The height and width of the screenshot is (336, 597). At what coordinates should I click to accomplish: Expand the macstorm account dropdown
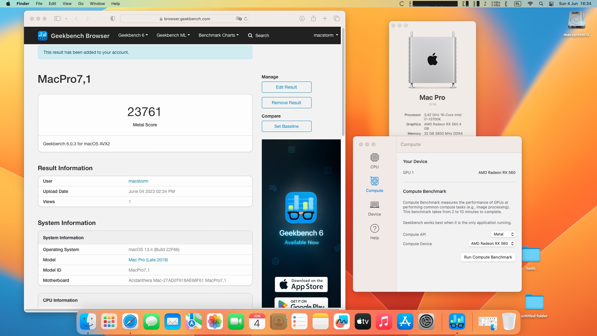(326, 35)
